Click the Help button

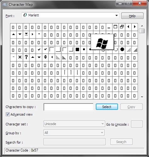pyautogui.click(x=132, y=16)
